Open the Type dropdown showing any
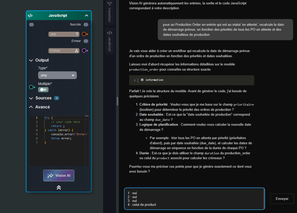 pyautogui.click(x=57, y=75)
